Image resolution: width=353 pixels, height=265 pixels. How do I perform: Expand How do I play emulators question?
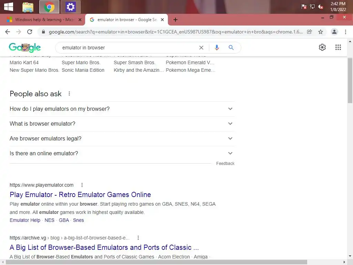pyautogui.click(x=122, y=109)
